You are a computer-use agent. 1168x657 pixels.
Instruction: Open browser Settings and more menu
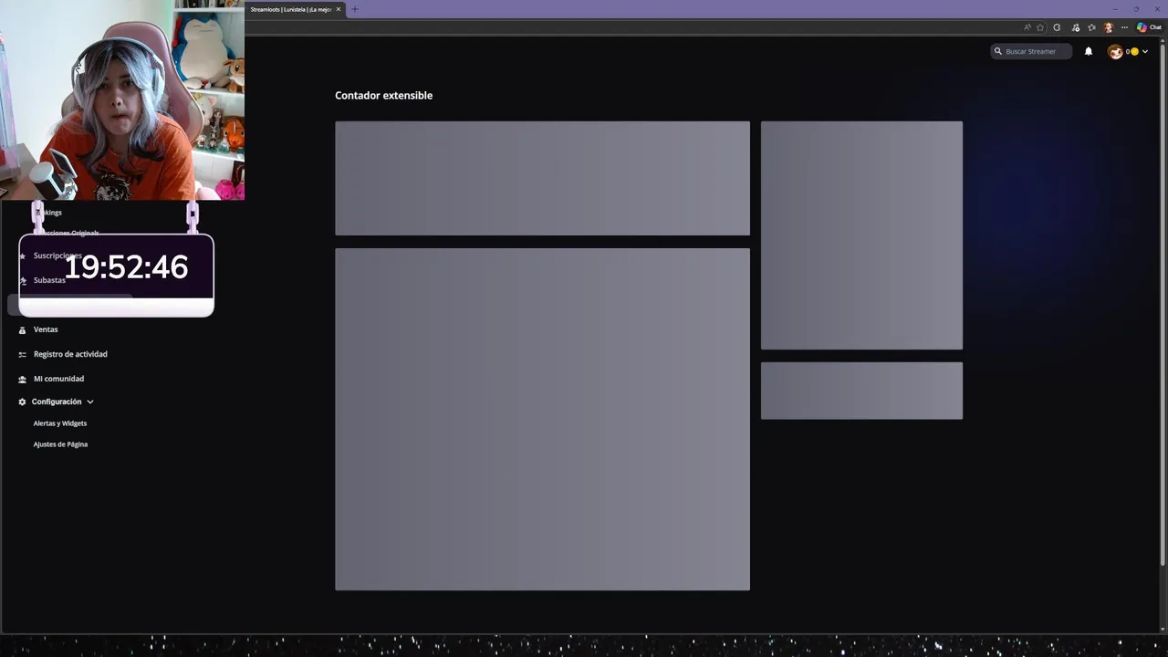[1124, 27]
